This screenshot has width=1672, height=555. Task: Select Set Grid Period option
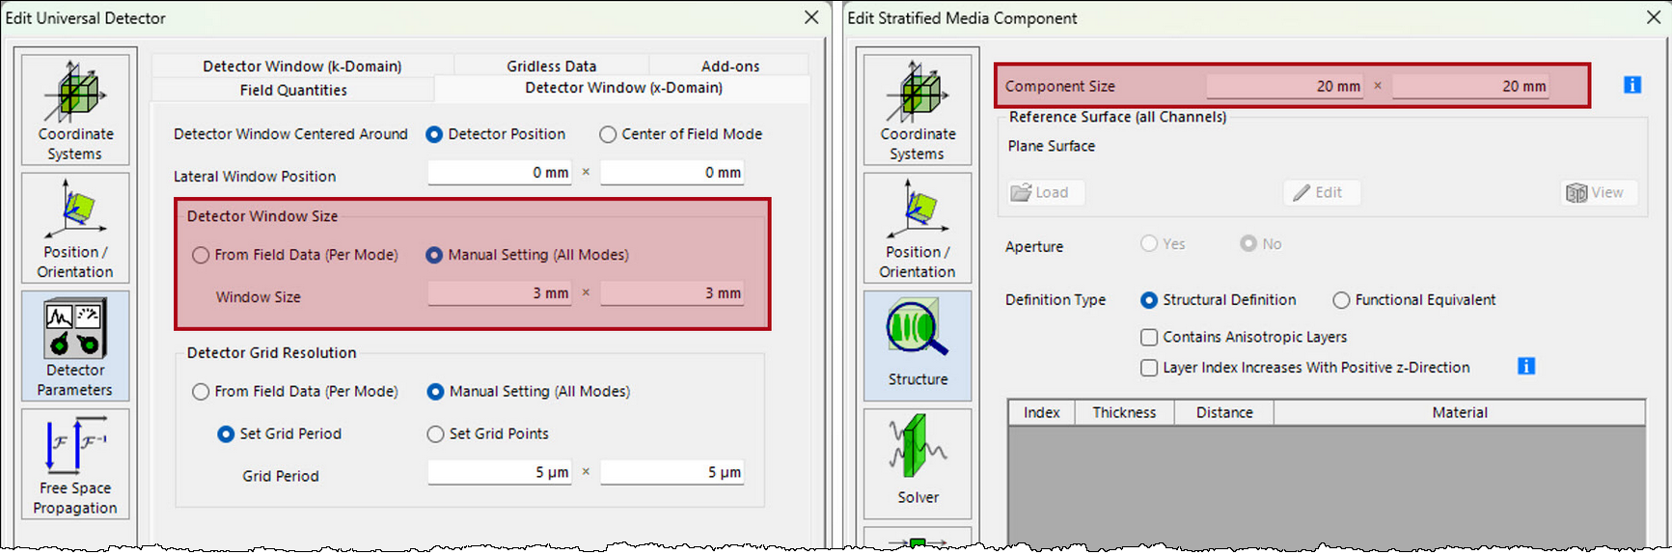pos(280,433)
